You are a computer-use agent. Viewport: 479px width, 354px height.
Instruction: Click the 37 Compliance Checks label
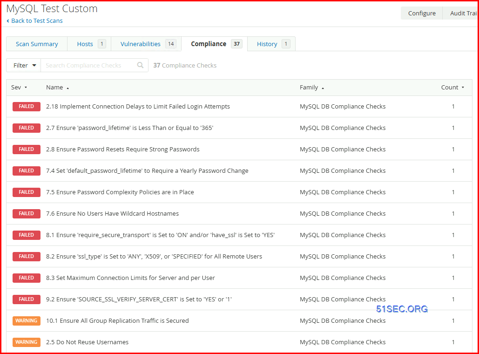[185, 65]
